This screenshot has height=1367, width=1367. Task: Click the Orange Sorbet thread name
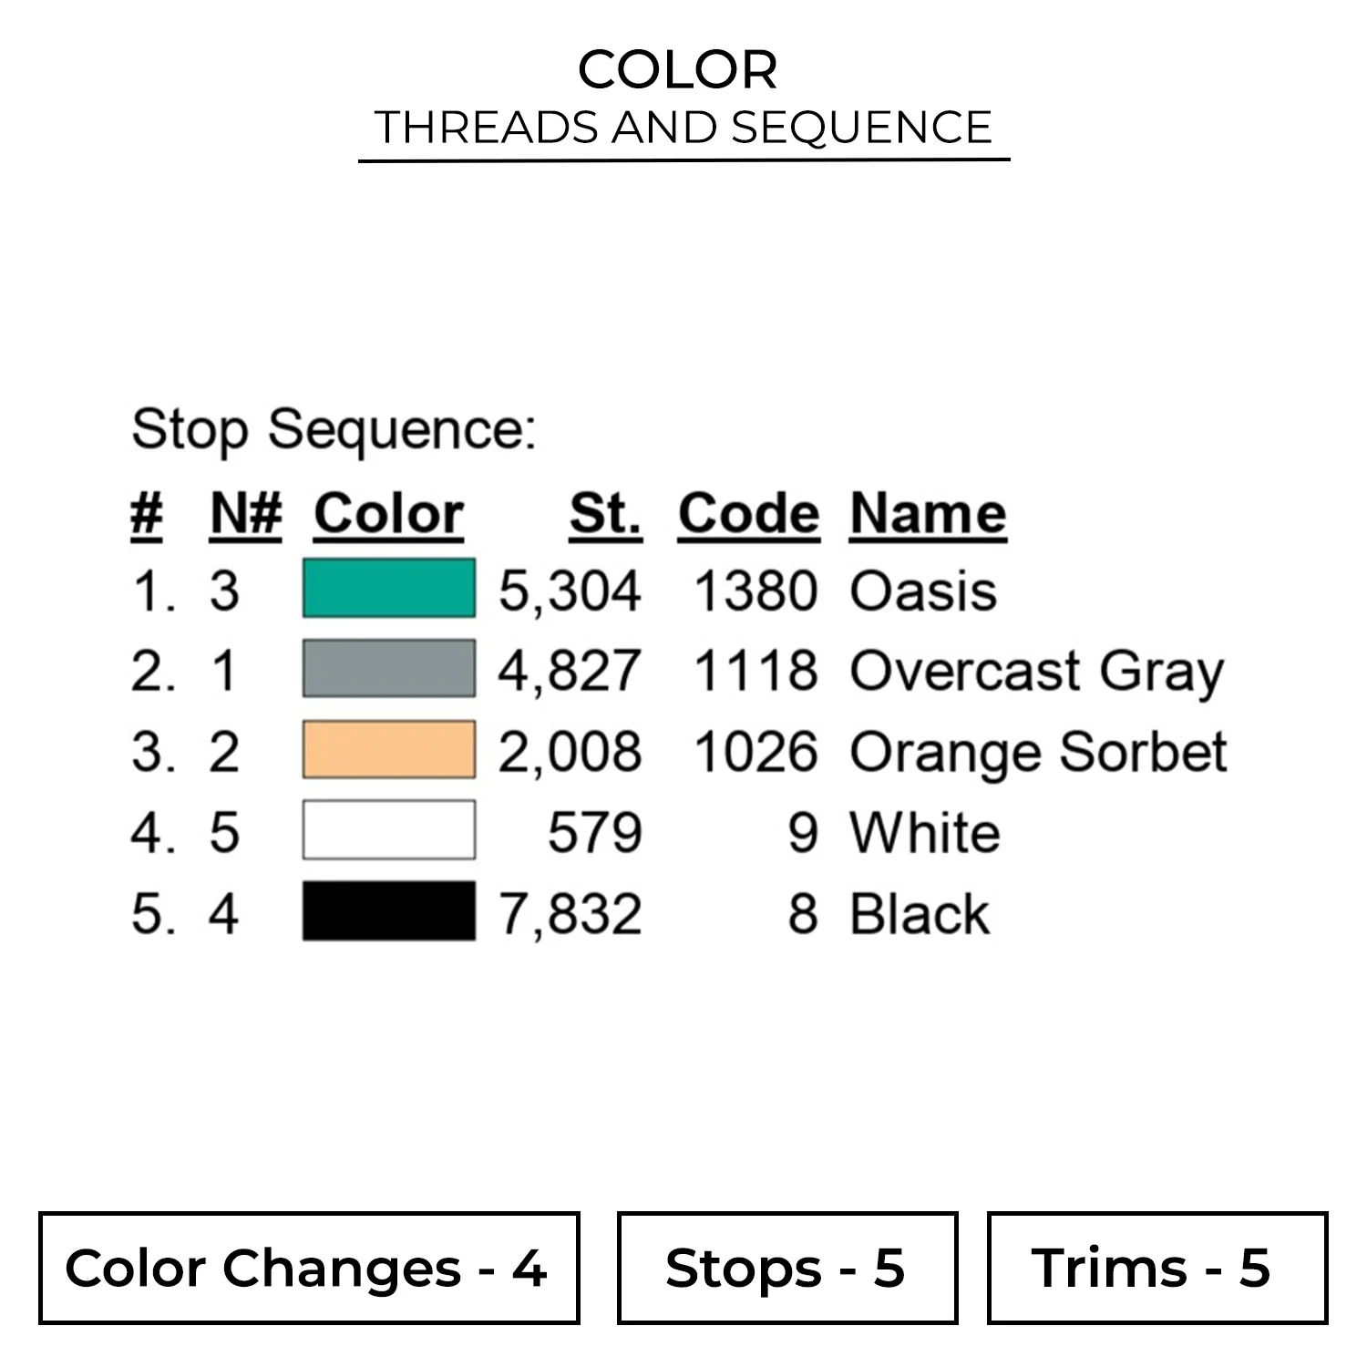(1038, 753)
